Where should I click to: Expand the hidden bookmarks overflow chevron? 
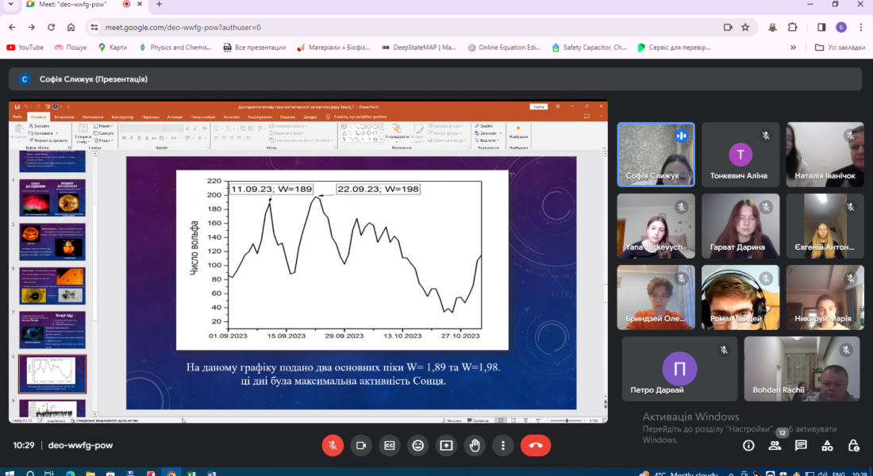(x=793, y=48)
